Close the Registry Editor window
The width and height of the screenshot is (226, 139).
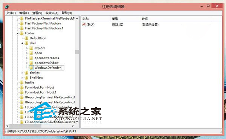217,6
